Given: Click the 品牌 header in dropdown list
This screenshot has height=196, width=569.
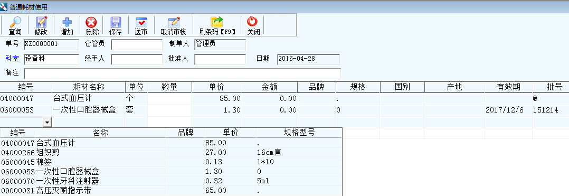Looking at the screenshot, I should pos(185,133).
